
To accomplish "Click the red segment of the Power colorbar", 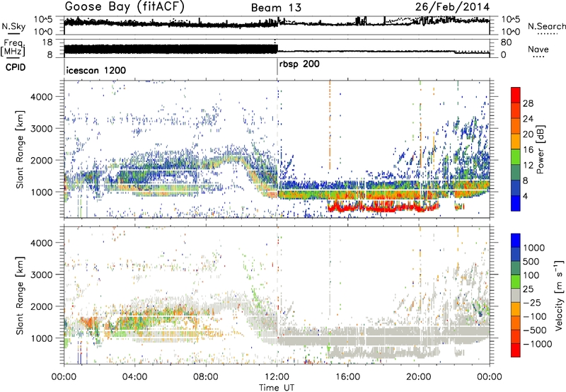I will click(516, 96).
